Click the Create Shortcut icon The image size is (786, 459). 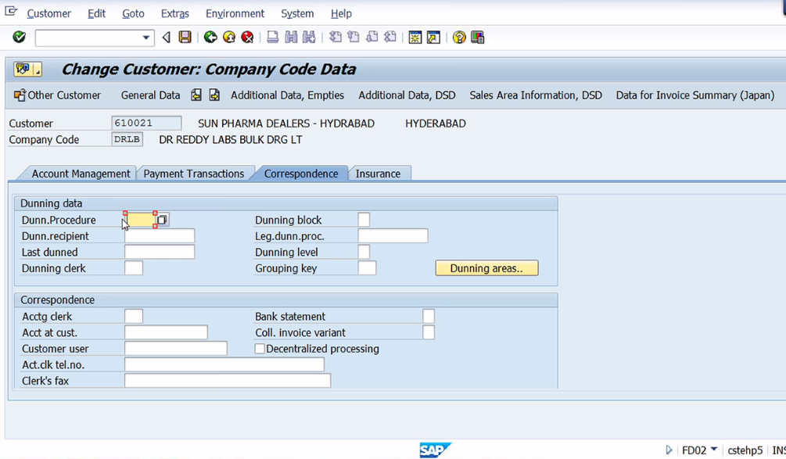[x=433, y=37]
